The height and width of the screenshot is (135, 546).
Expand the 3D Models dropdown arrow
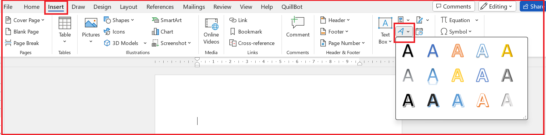coord(145,43)
